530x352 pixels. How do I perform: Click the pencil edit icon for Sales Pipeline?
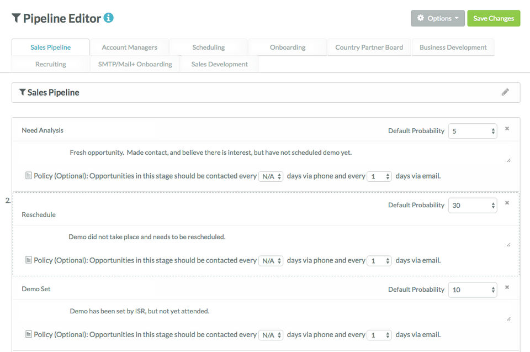pyautogui.click(x=505, y=92)
